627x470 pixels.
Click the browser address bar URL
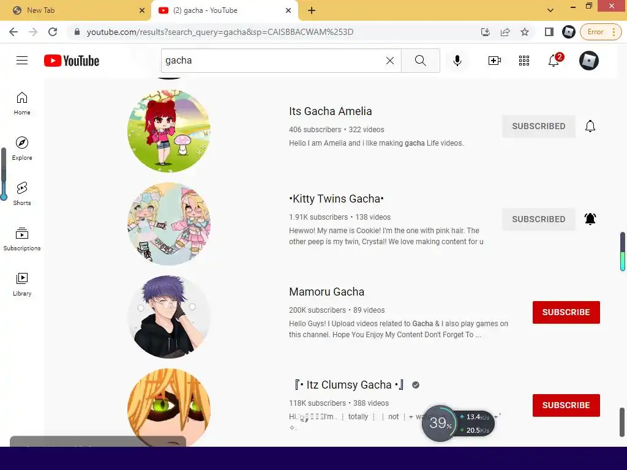tap(220, 32)
